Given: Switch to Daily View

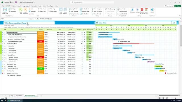Looking at the screenshot, I should 61,11.
